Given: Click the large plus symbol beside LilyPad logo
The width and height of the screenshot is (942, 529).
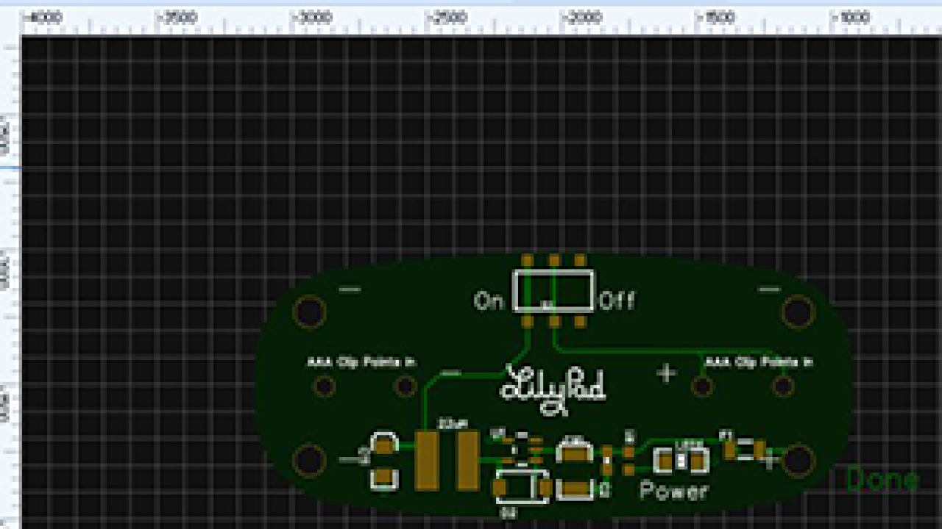Looking at the screenshot, I should [666, 373].
